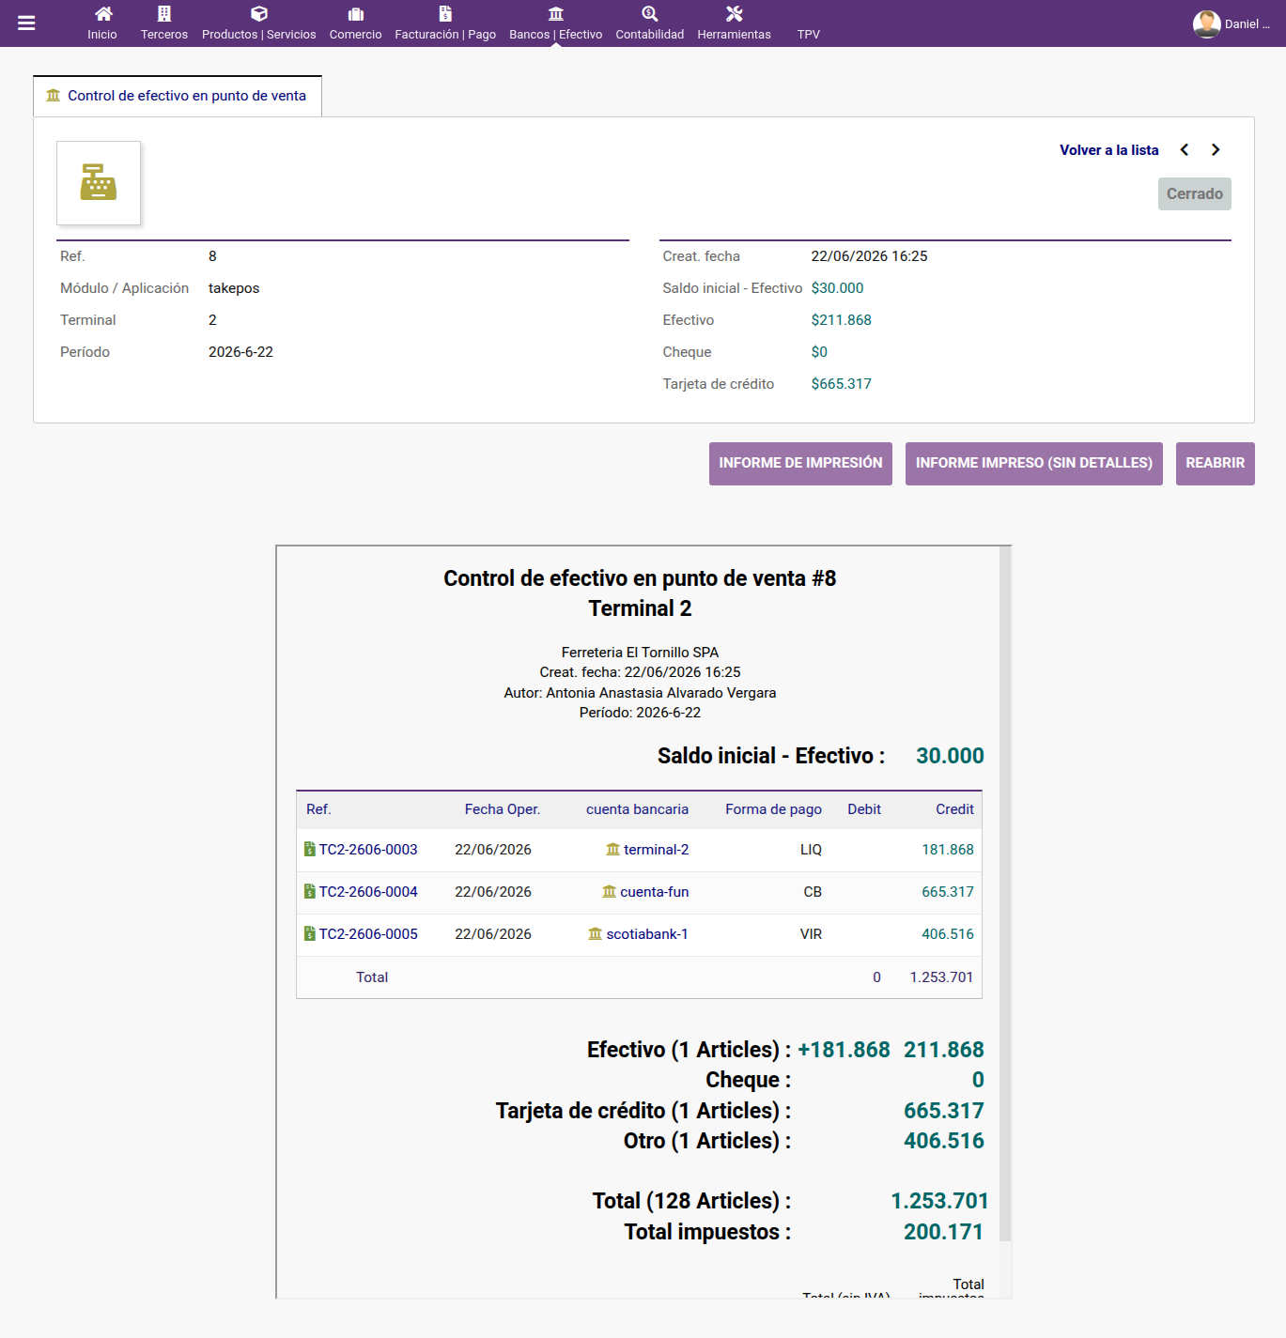
Task: Click the cash register thumbnail image
Action: click(x=99, y=183)
